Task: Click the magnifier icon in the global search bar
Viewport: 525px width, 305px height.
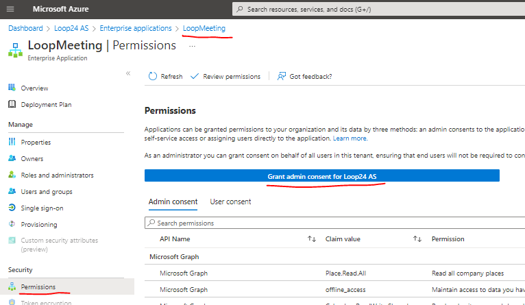Action: (x=240, y=9)
